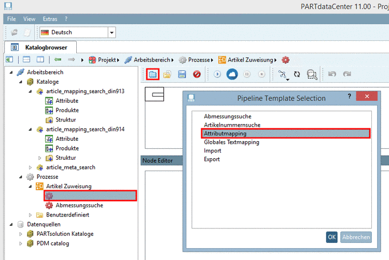This screenshot has height=260, width=389.
Task: Click the Prozesse breadcrumb
Action: pyautogui.click(x=199, y=60)
